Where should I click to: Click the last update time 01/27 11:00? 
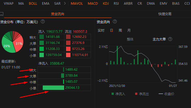click(11, 67)
